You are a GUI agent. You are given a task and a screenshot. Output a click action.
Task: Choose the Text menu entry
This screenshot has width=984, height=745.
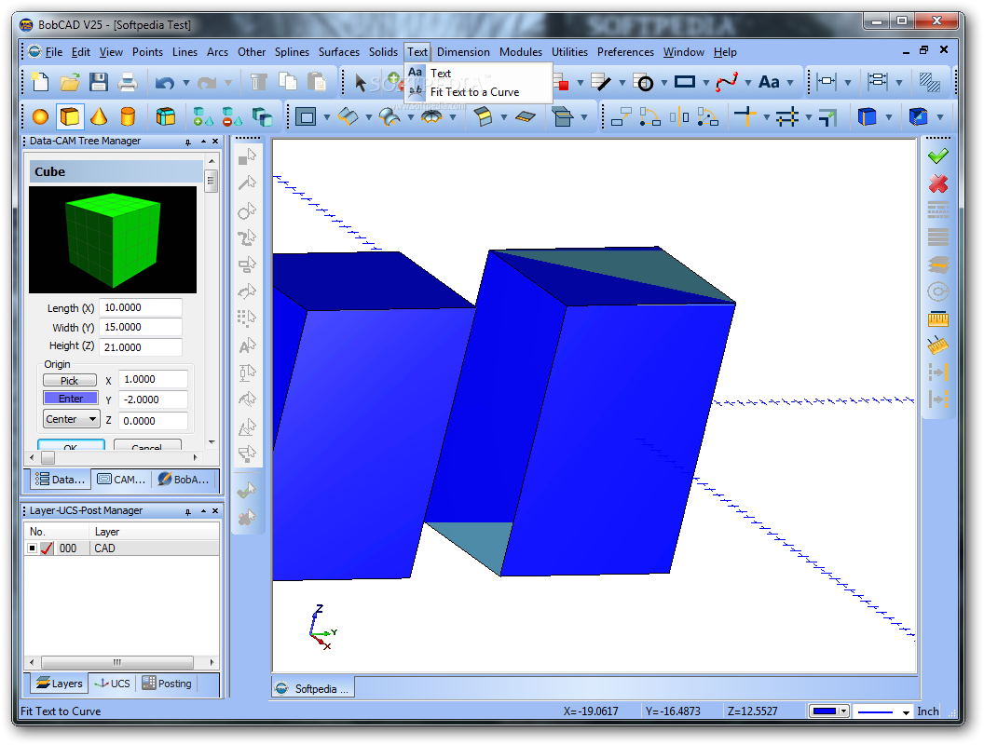point(441,74)
